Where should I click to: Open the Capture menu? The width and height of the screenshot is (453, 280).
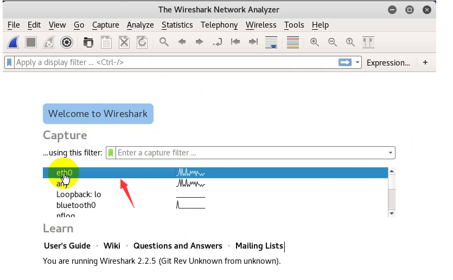105,25
